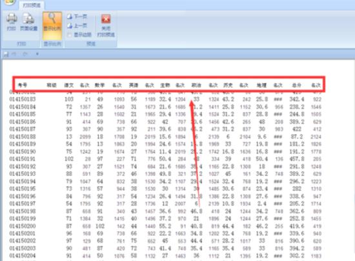Click the 考号 header in preview
Viewport: 355px width, 261px height.
click(x=23, y=85)
